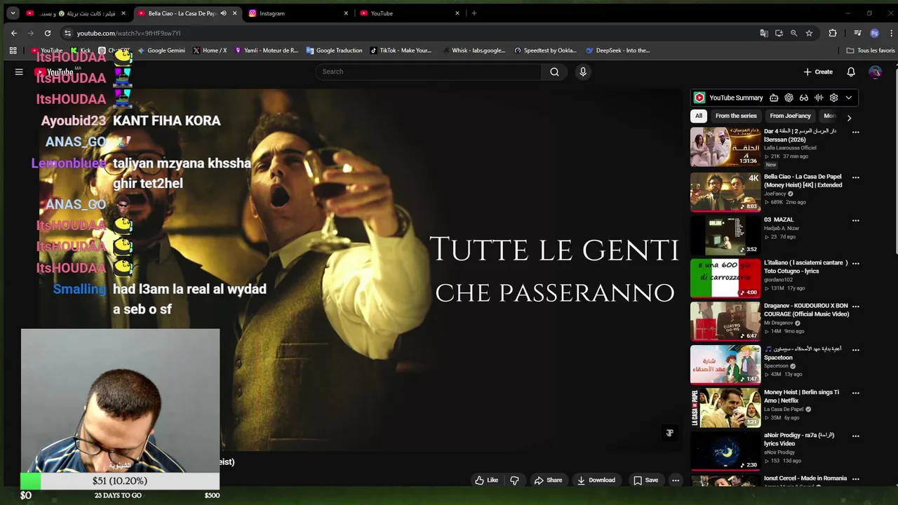This screenshot has height=505, width=898.
Task: Open more actions three-dot button below video
Action: pyautogui.click(x=675, y=480)
